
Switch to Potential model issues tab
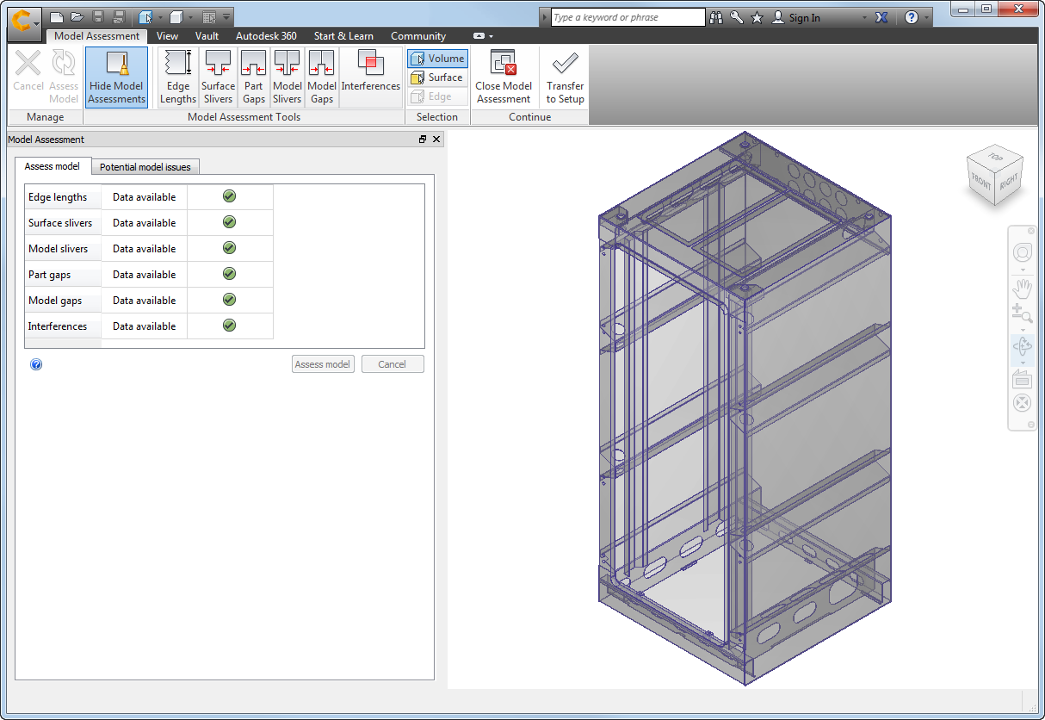tap(145, 167)
